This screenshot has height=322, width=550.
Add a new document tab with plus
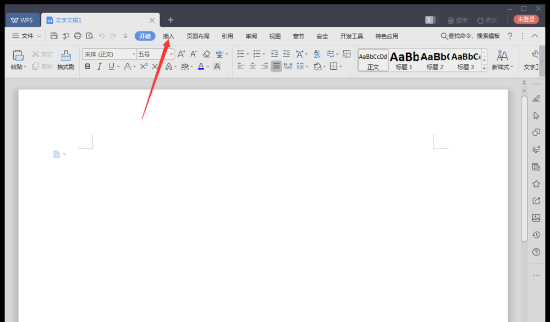[170, 20]
